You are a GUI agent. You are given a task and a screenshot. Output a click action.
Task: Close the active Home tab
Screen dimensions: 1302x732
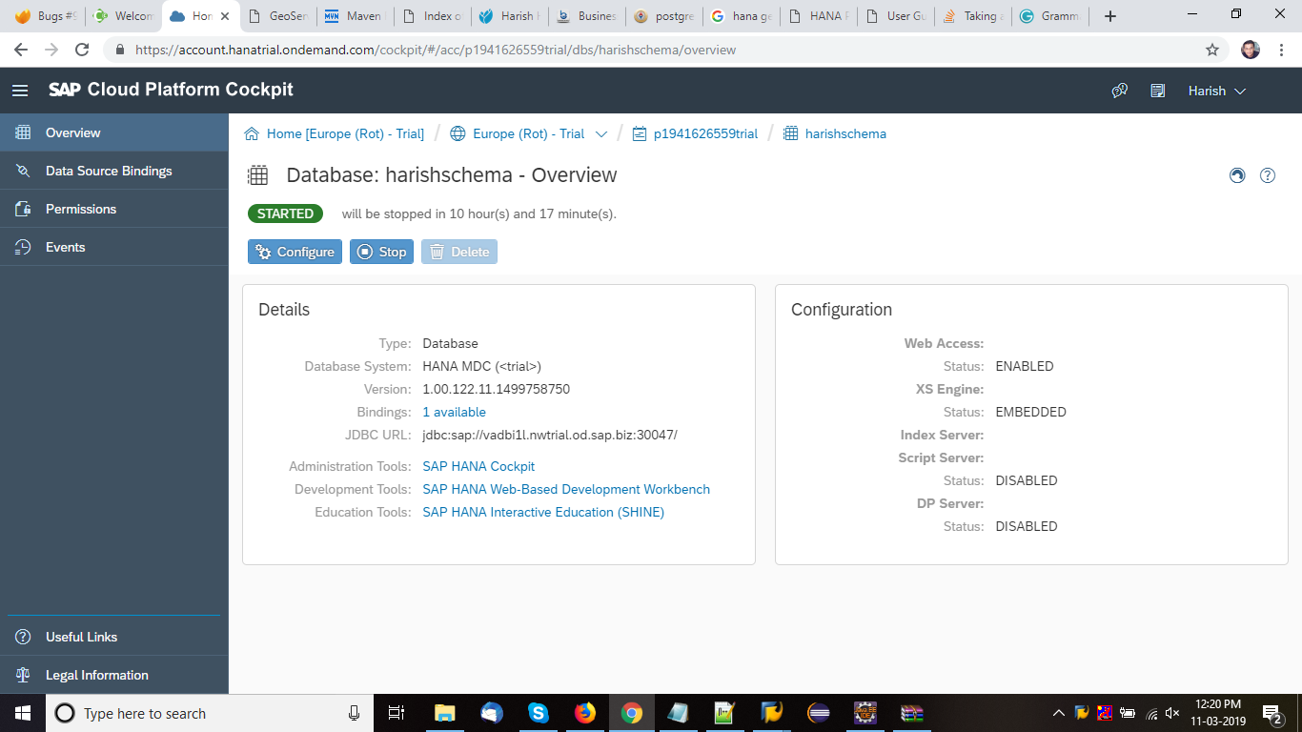(x=225, y=16)
